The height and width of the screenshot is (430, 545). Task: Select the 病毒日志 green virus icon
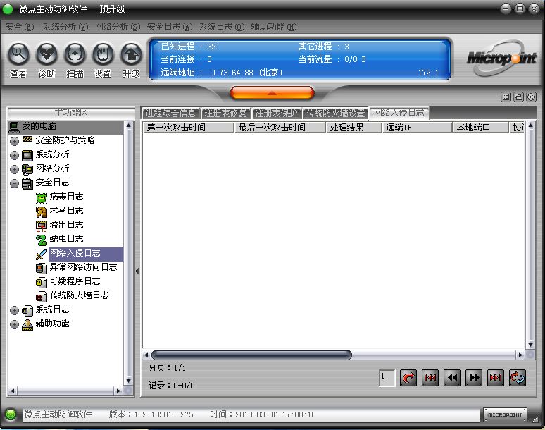pos(42,197)
